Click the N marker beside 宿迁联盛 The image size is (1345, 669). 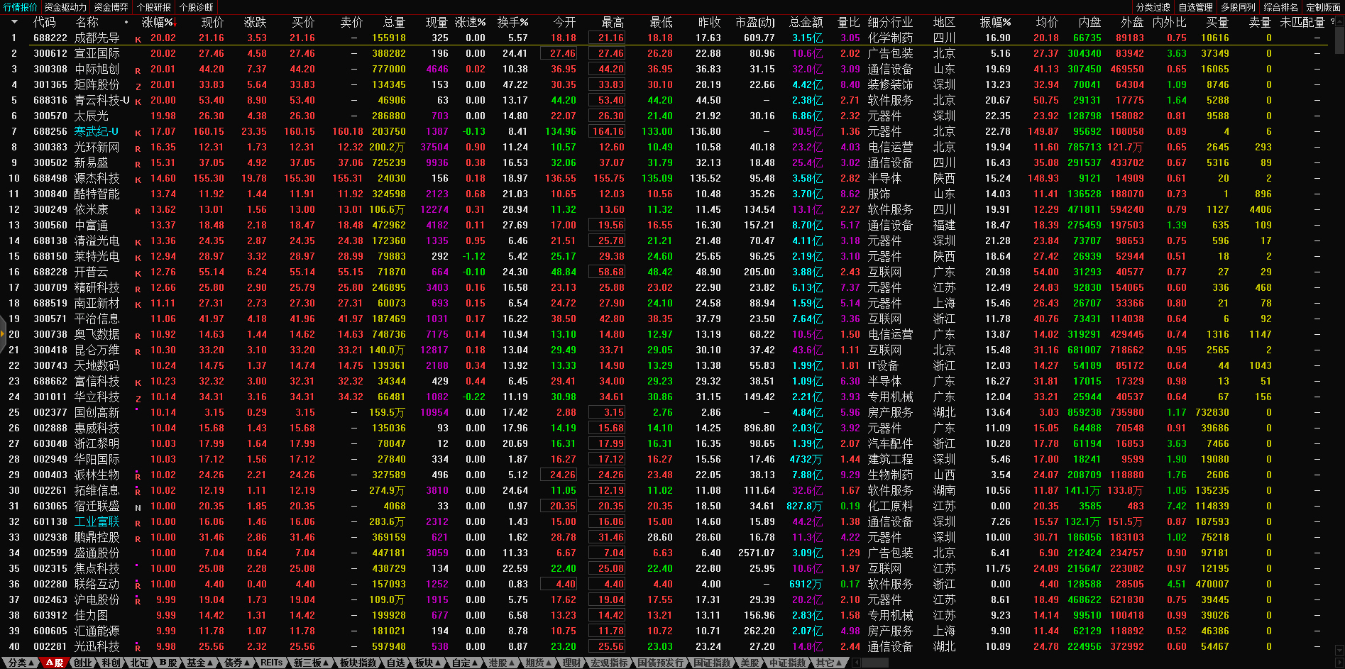pos(138,507)
